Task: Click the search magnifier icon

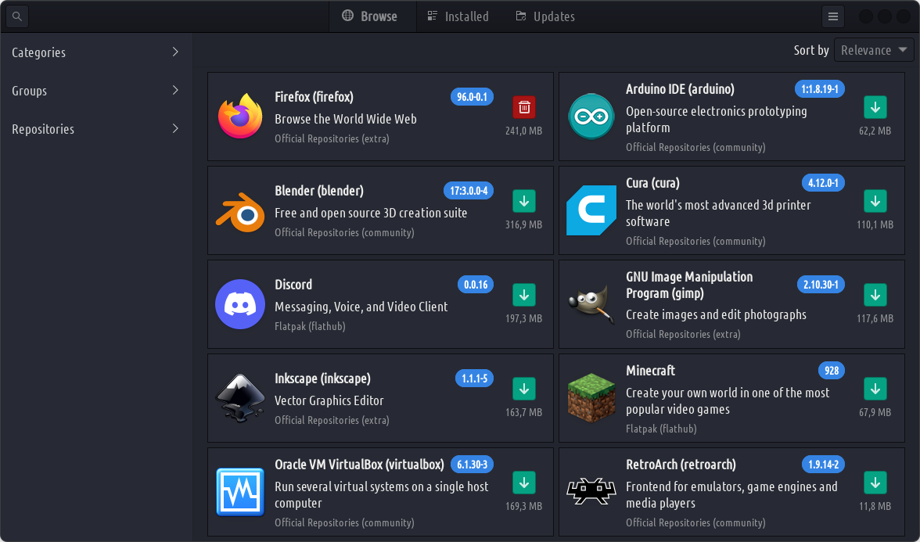Action: click(16, 16)
